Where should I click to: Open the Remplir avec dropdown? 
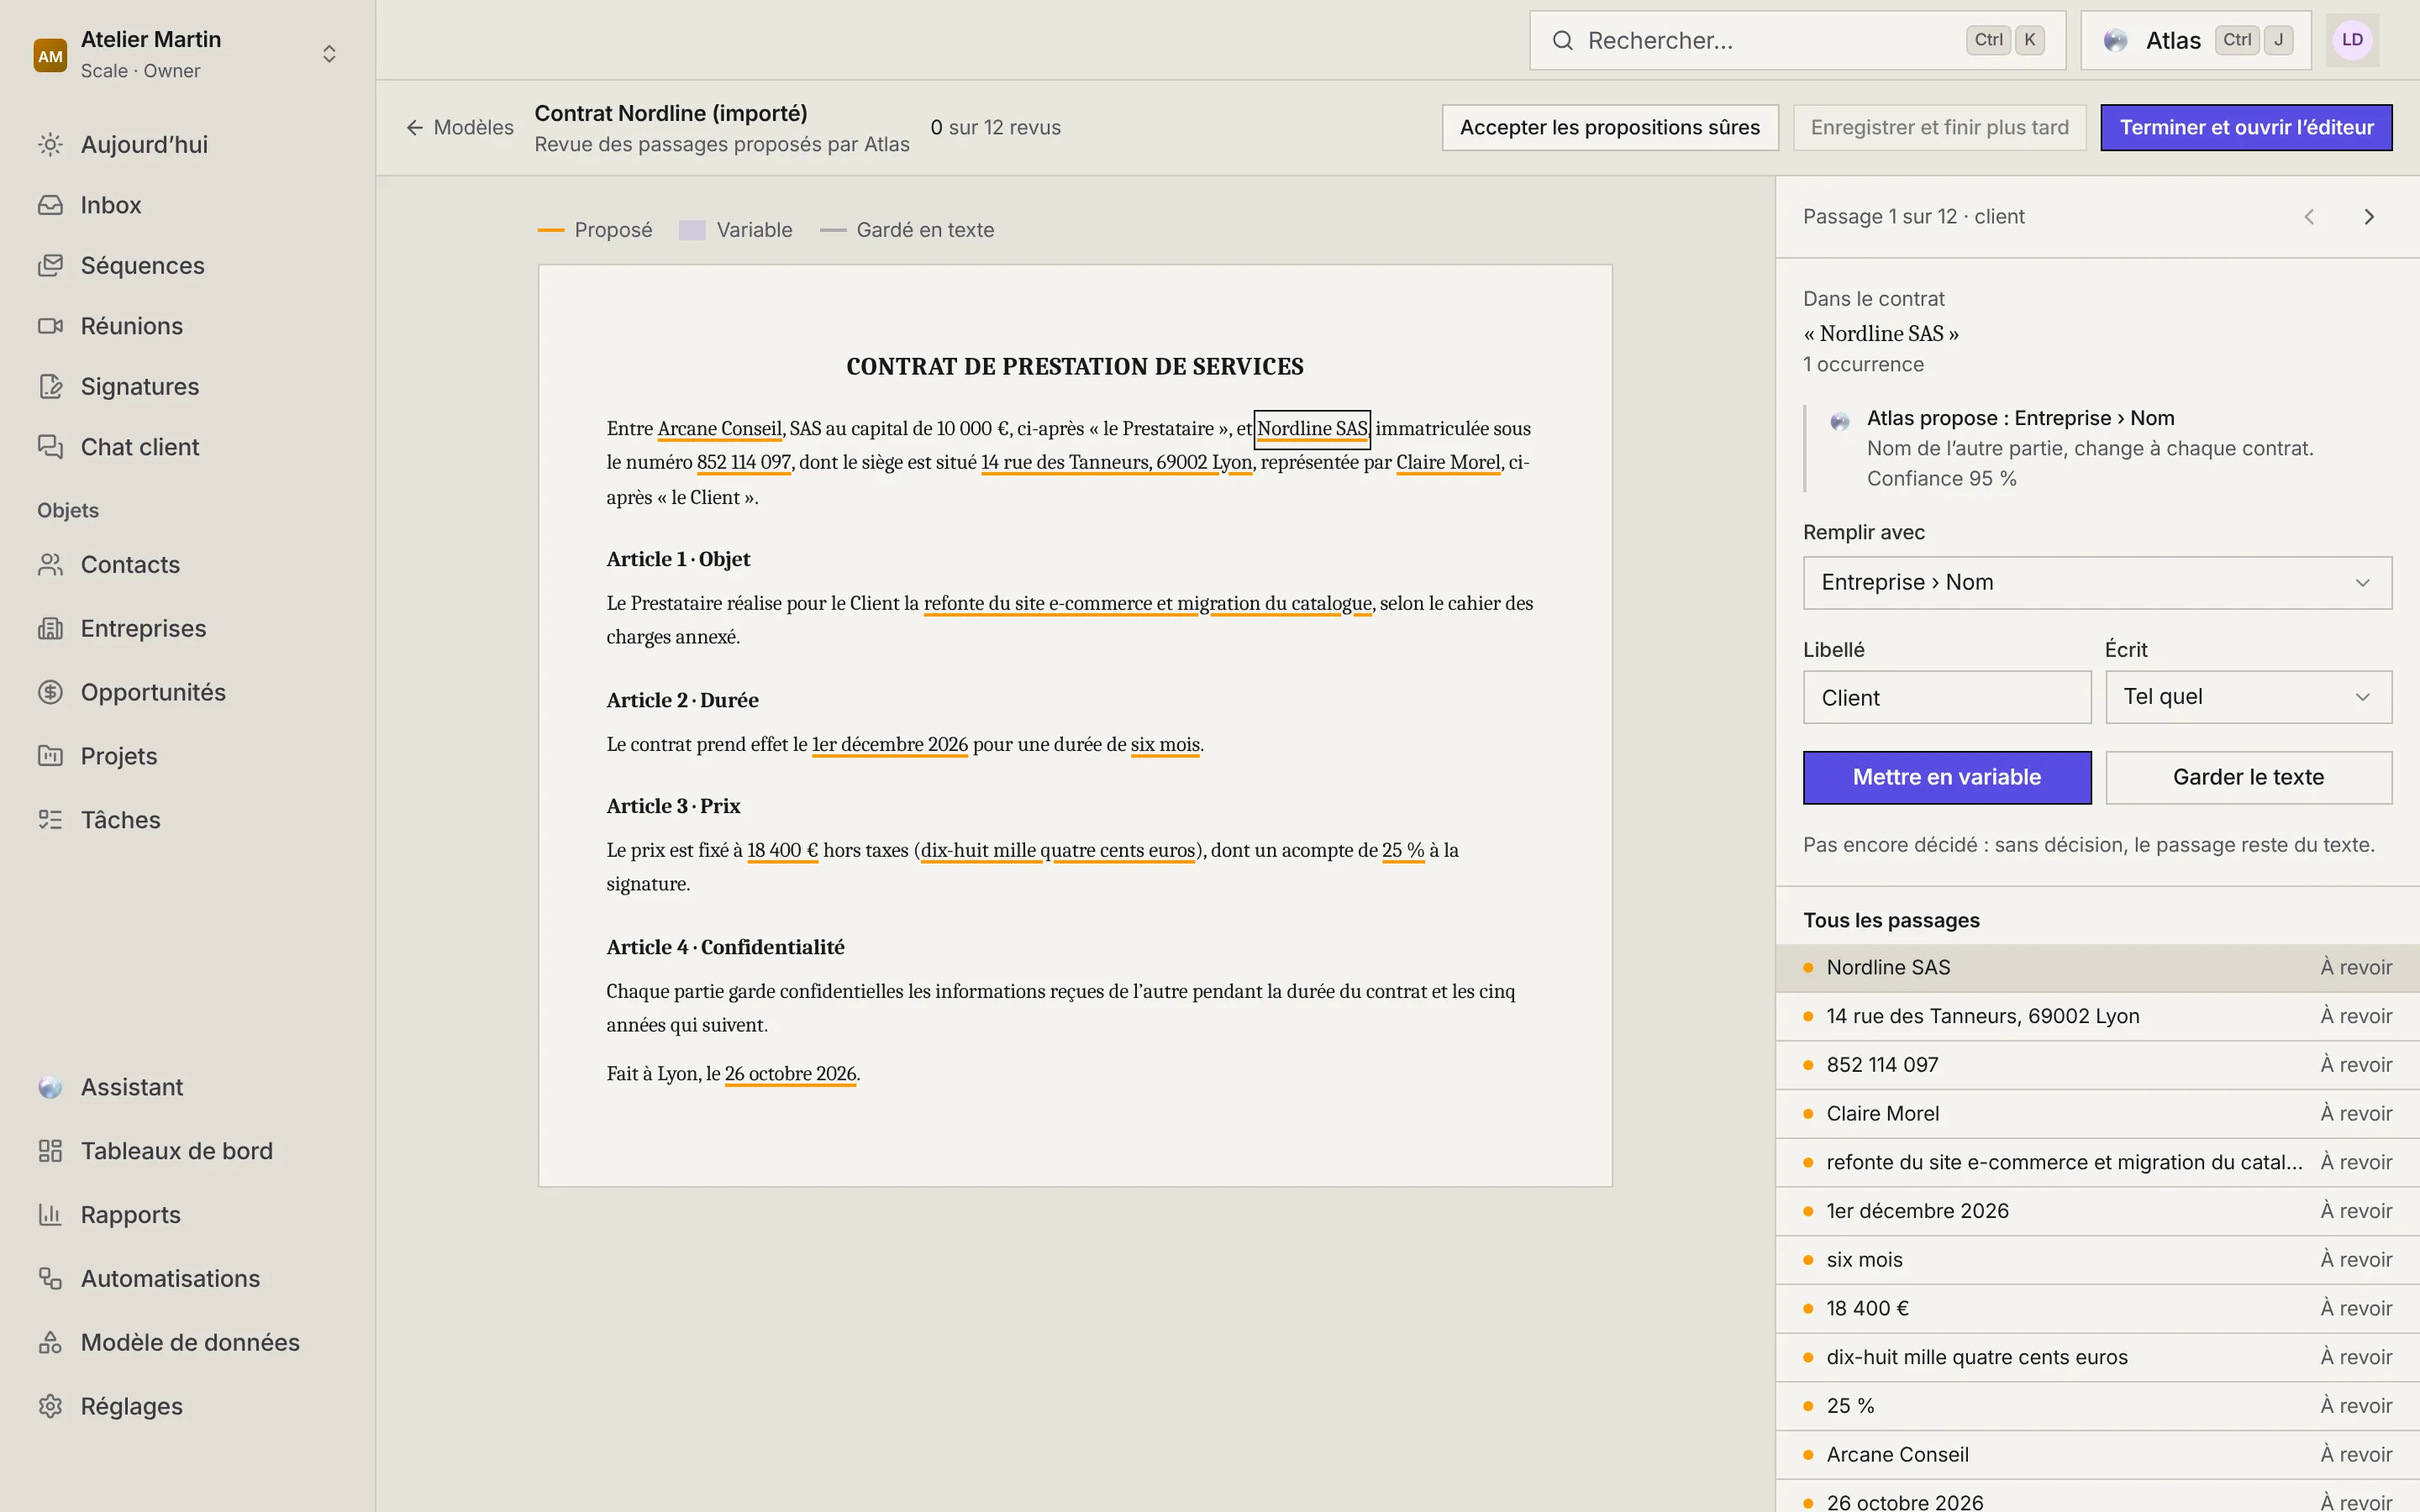2097,582
